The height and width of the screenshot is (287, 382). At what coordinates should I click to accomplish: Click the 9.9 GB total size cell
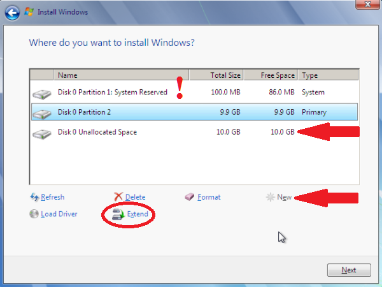coord(230,112)
